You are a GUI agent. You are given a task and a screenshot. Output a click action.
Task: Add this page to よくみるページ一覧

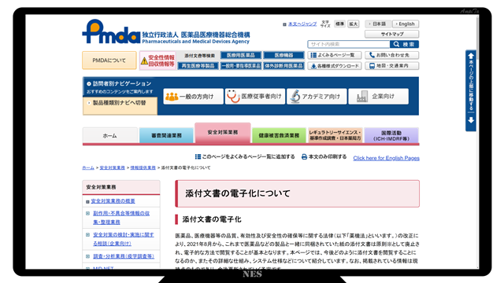(245, 156)
